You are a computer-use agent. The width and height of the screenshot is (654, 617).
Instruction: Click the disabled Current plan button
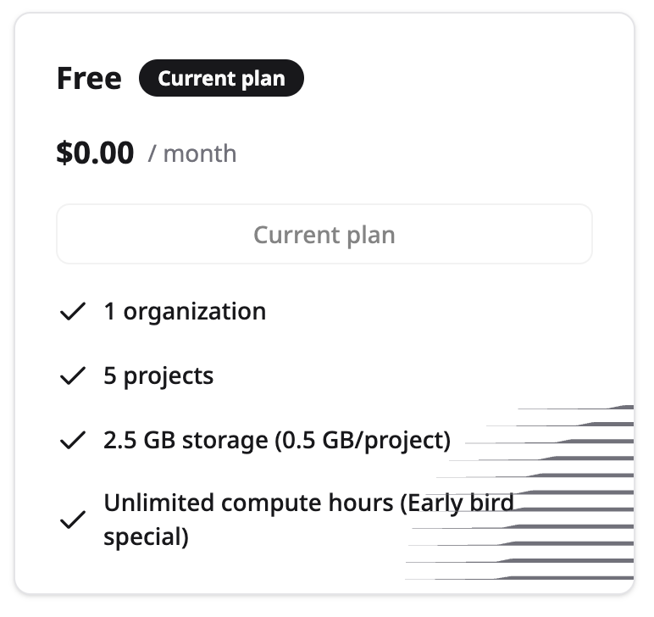[324, 234]
